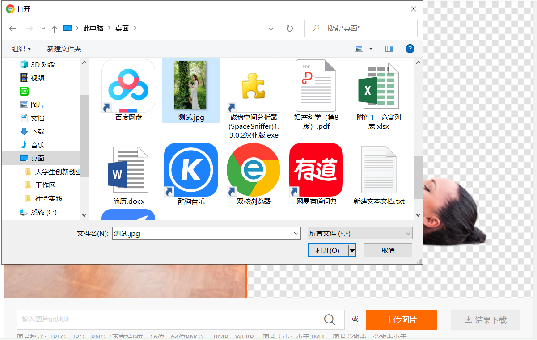Open recent locations dropdown beside forward arrow
The width and height of the screenshot is (537, 340).
(43, 29)
